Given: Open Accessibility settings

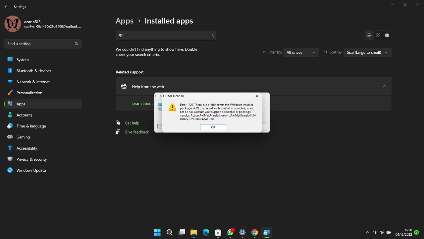Looking at the screenshot, I should (x=43, y=148).
